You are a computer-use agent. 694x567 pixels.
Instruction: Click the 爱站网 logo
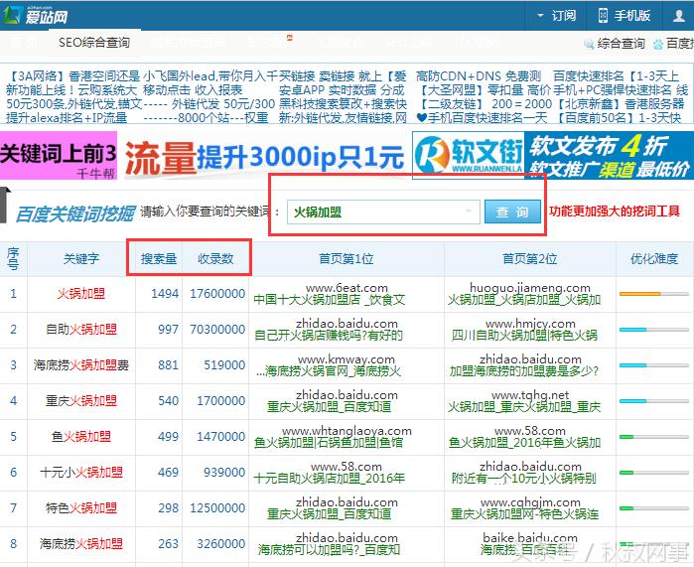click(36, 16)
